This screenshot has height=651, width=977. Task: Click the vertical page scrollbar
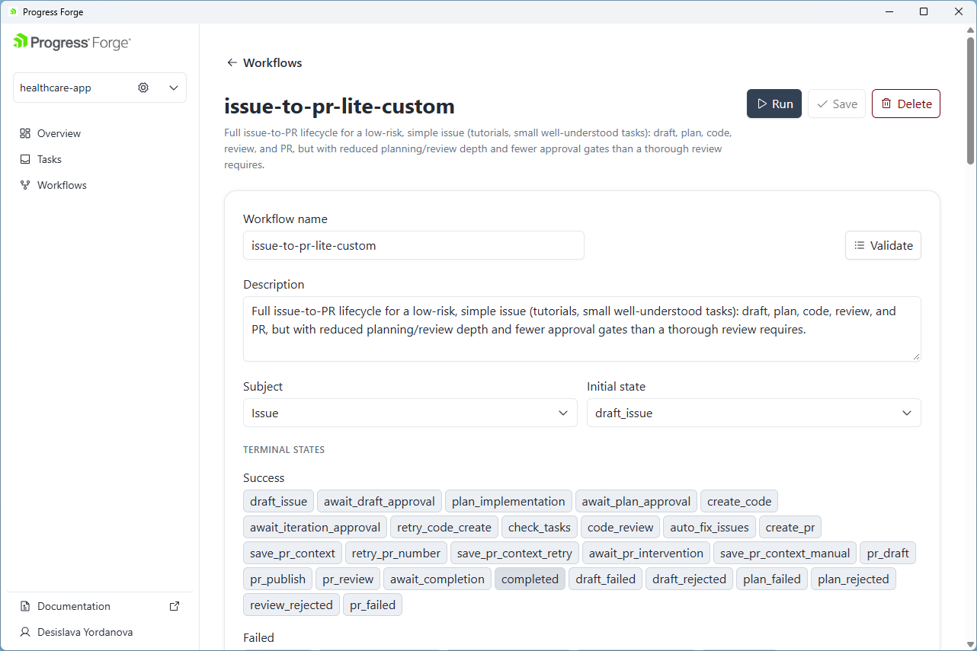[x=970, y=99]
